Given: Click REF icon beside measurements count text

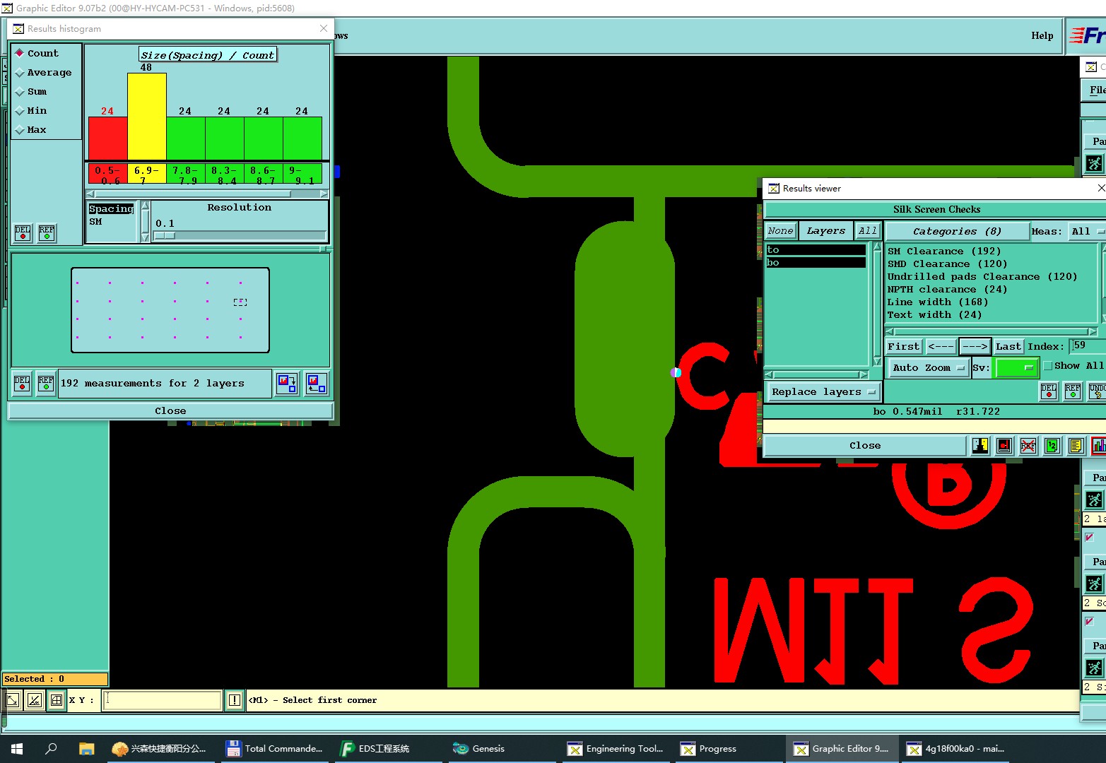Looking at the screenshot, I should click(46, 383).
